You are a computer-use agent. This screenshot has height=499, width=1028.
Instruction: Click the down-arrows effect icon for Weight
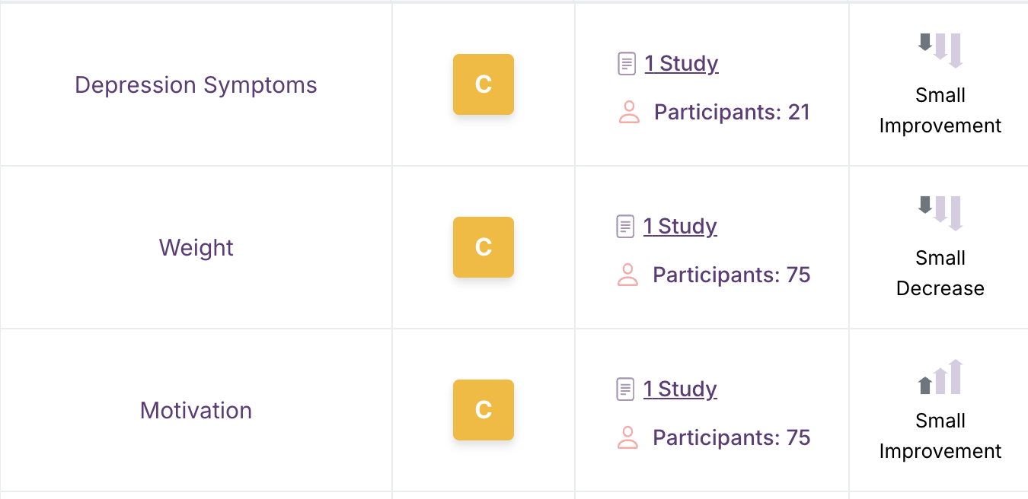tap(940, 213)
